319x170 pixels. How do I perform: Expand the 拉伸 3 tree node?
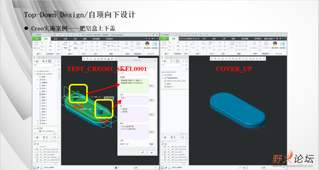pyautogui.click(x=38, y=121)
